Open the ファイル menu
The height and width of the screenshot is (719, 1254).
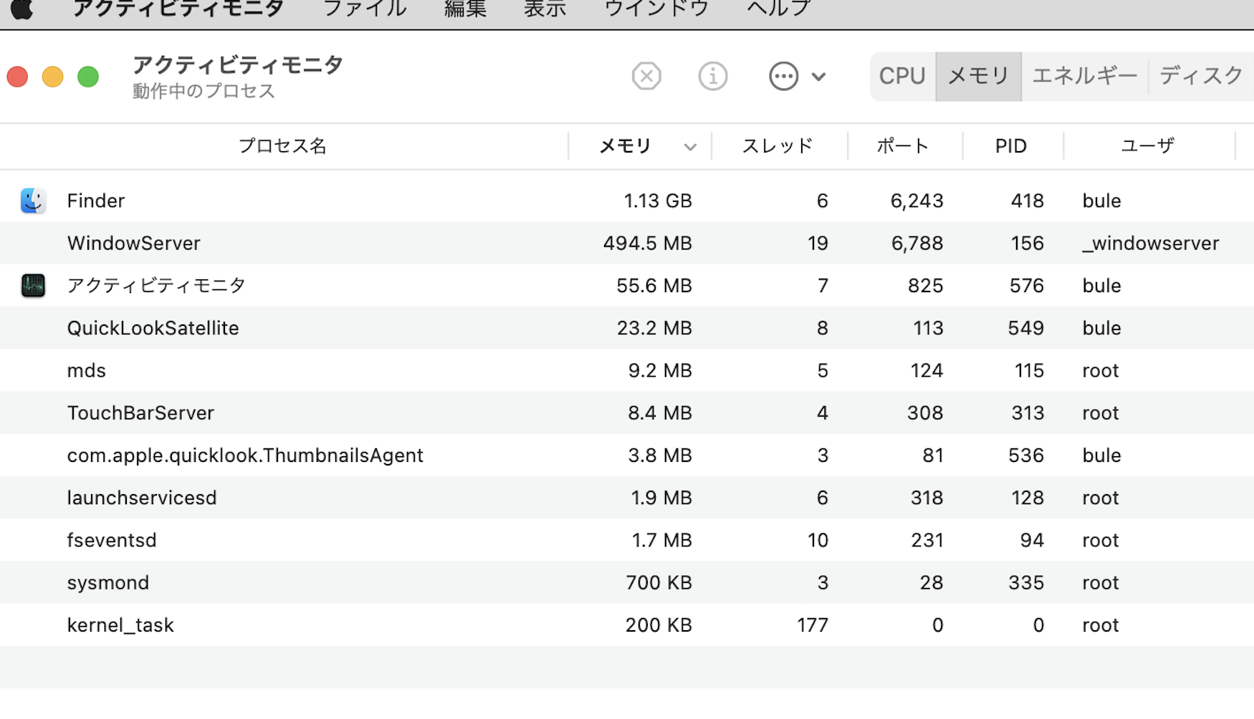pos(365,9)
